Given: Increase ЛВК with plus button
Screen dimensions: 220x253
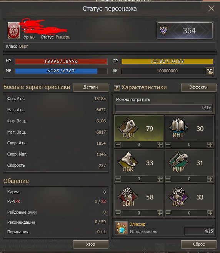Looking at the screenshot, I should pyautogui.click(x=160, y=179).
